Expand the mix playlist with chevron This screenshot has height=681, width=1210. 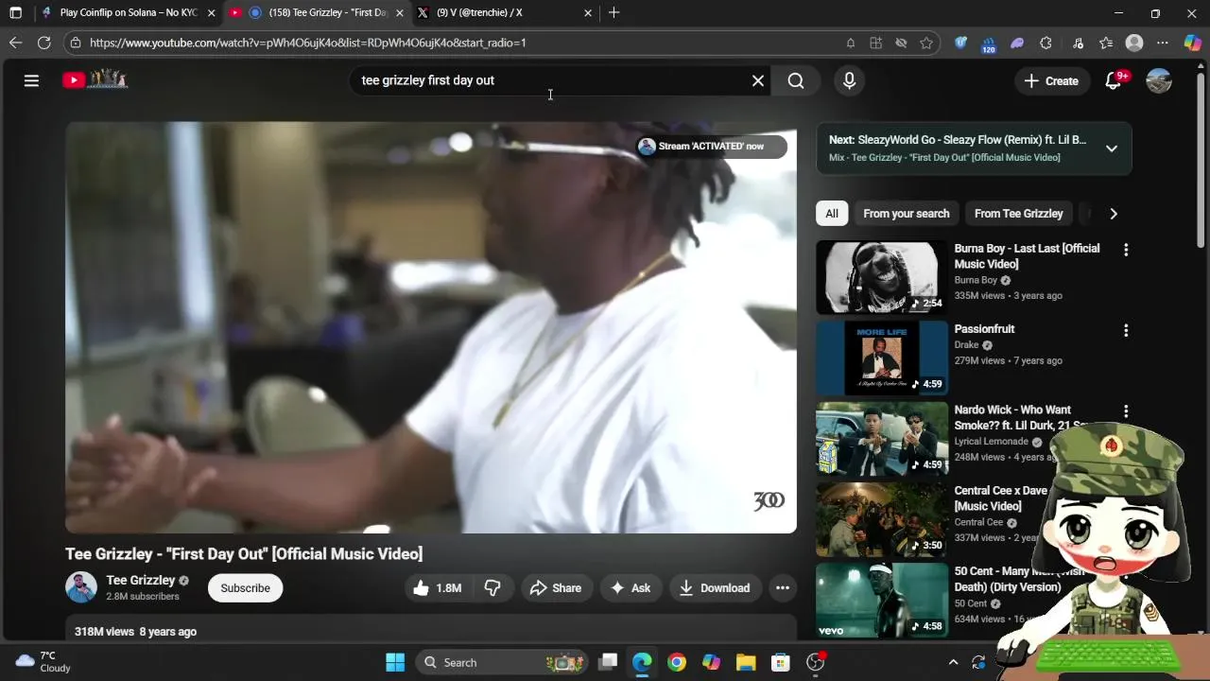(x=1112, y=148)
